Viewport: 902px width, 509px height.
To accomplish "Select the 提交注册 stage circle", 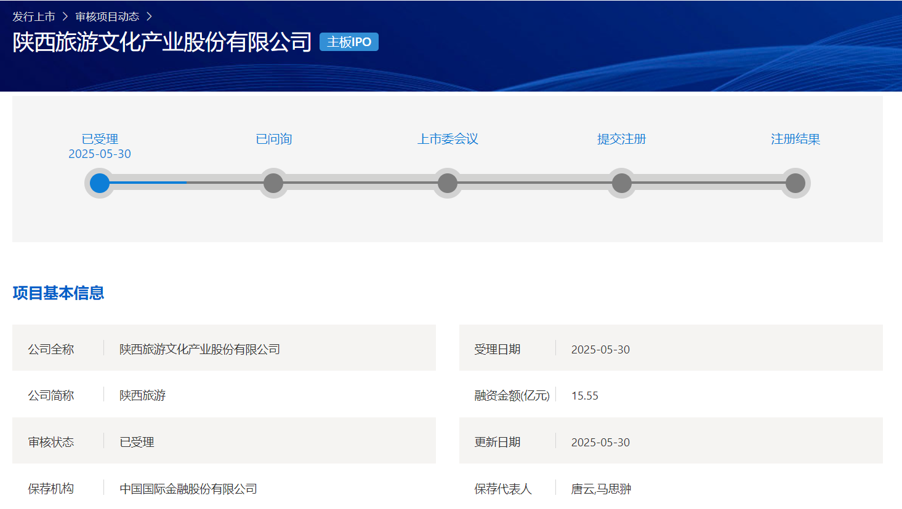I will click(x=622, y=183).
